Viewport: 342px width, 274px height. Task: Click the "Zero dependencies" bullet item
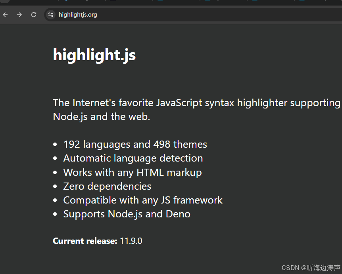107,186
